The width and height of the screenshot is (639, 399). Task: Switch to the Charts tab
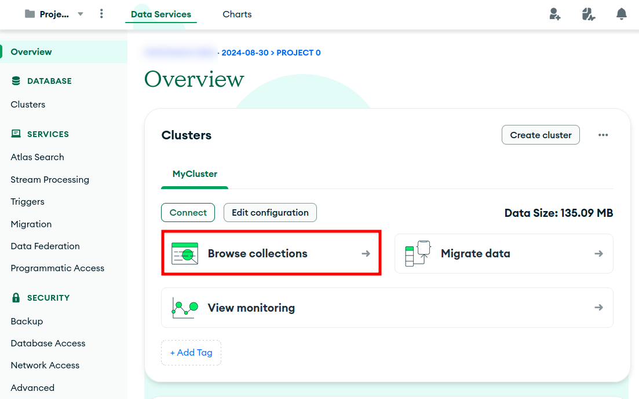237,14
